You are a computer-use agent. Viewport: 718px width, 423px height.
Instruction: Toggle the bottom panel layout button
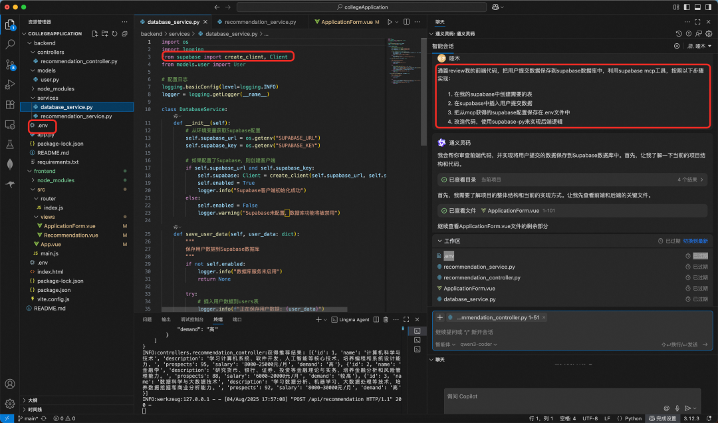[697, 7]
